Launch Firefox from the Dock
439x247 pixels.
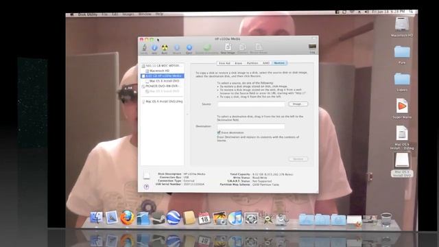(x=127, y=218)
